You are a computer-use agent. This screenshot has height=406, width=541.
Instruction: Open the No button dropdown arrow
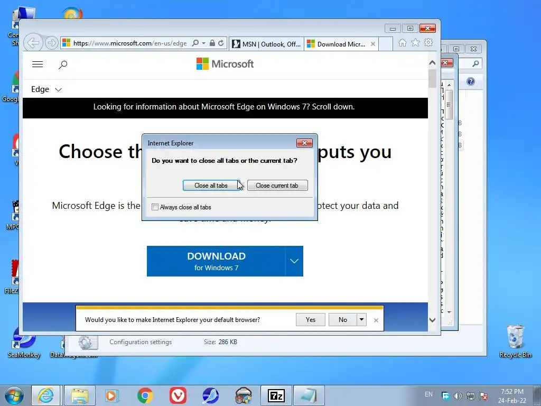pos(361,320)
